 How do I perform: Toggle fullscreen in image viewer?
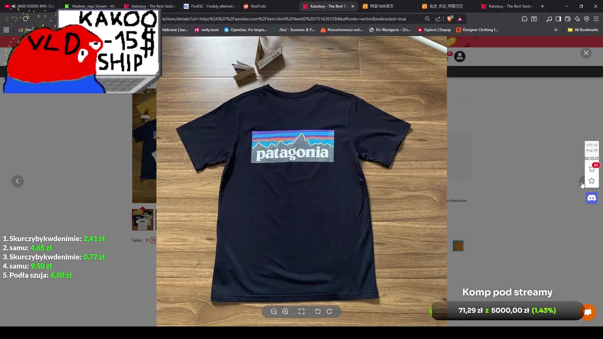tap(301, 311)
